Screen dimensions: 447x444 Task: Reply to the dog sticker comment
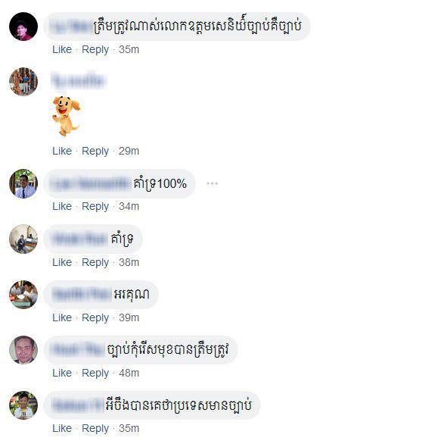[x=95, y=151]
